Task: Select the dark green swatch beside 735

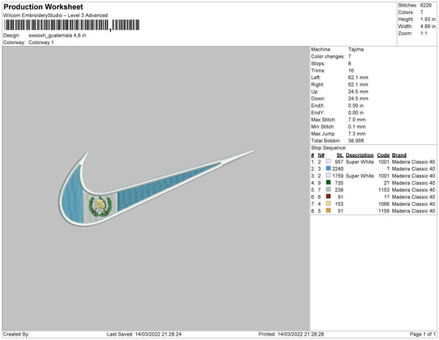Action: [329, 182]
